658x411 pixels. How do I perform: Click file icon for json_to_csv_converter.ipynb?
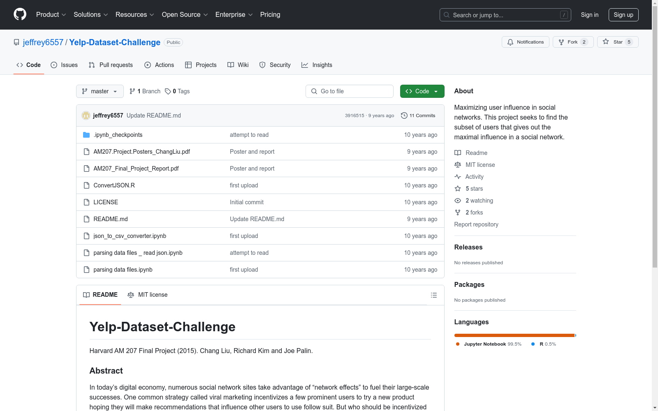86,236
